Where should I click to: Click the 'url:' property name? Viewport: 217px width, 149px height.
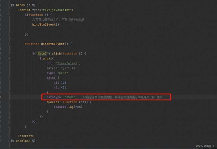coord(50,63)
